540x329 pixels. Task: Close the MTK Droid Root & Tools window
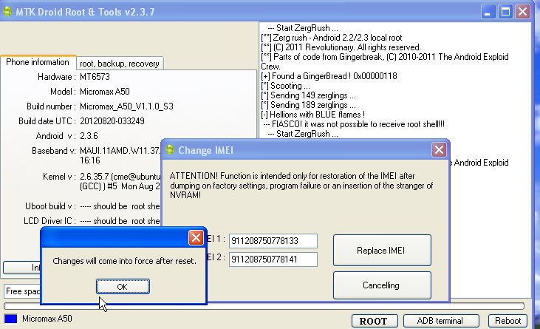[x=523, y=11]
